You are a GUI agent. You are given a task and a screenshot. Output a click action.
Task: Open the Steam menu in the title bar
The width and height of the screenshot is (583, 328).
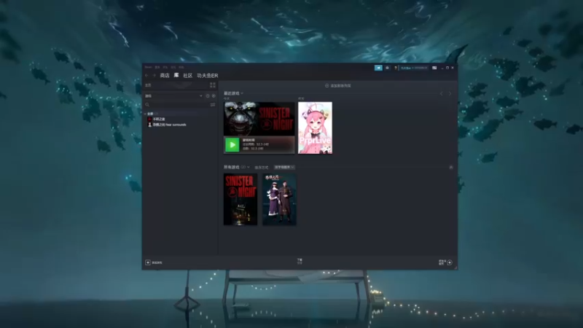click(148, 67)
